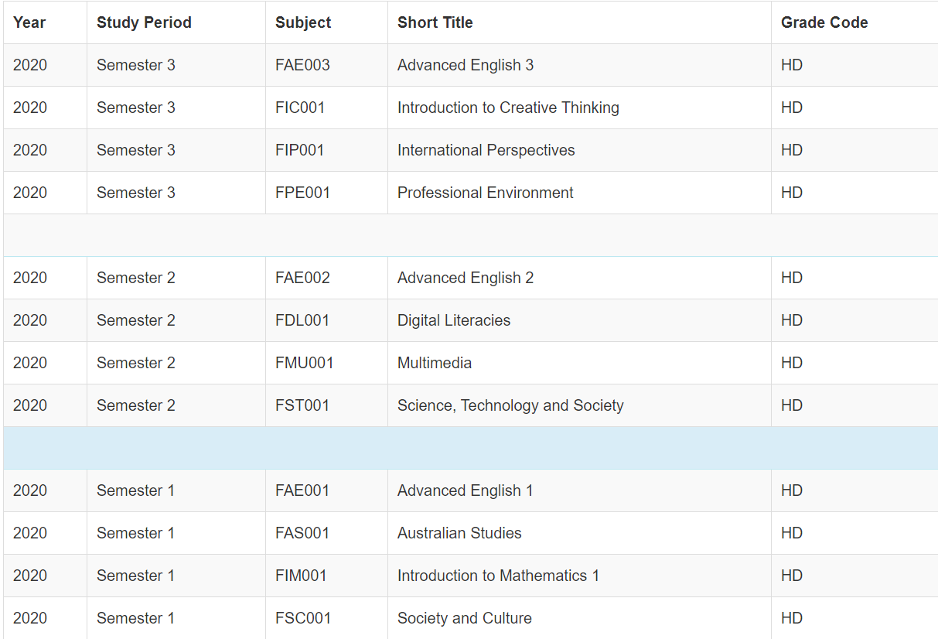Select the Digital Literacies row title
The image size is (938, 639).
[x=454, y=320]
